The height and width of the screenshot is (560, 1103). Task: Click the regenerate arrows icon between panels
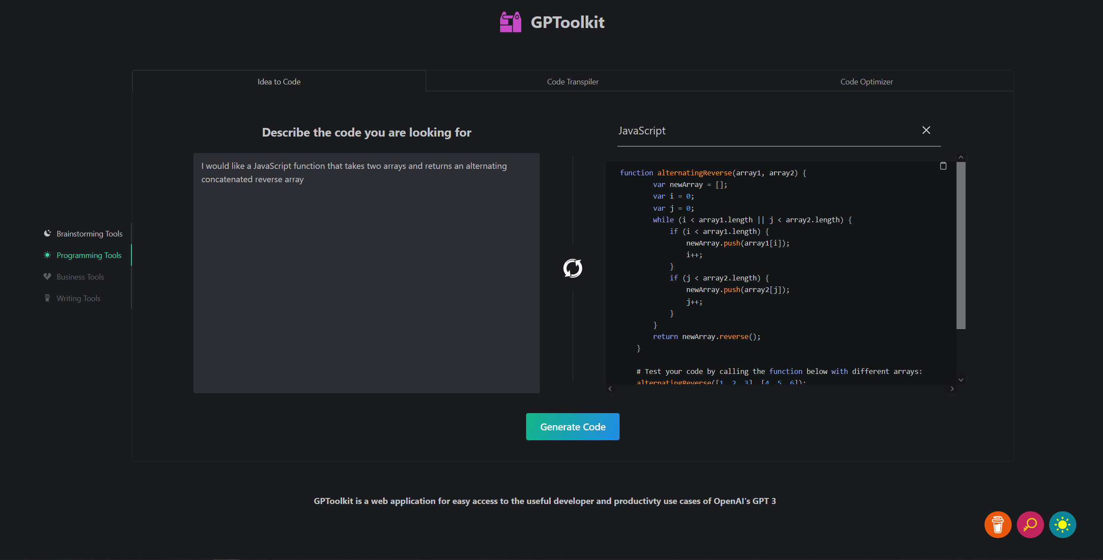coord(573,268)
